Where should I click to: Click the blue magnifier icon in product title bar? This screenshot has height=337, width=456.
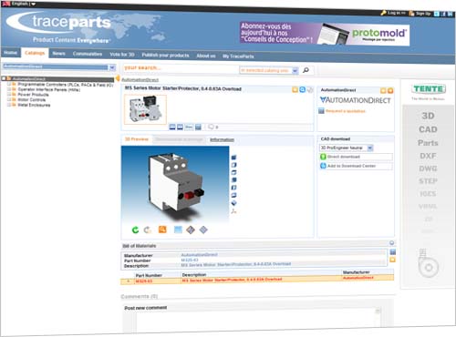302,89
